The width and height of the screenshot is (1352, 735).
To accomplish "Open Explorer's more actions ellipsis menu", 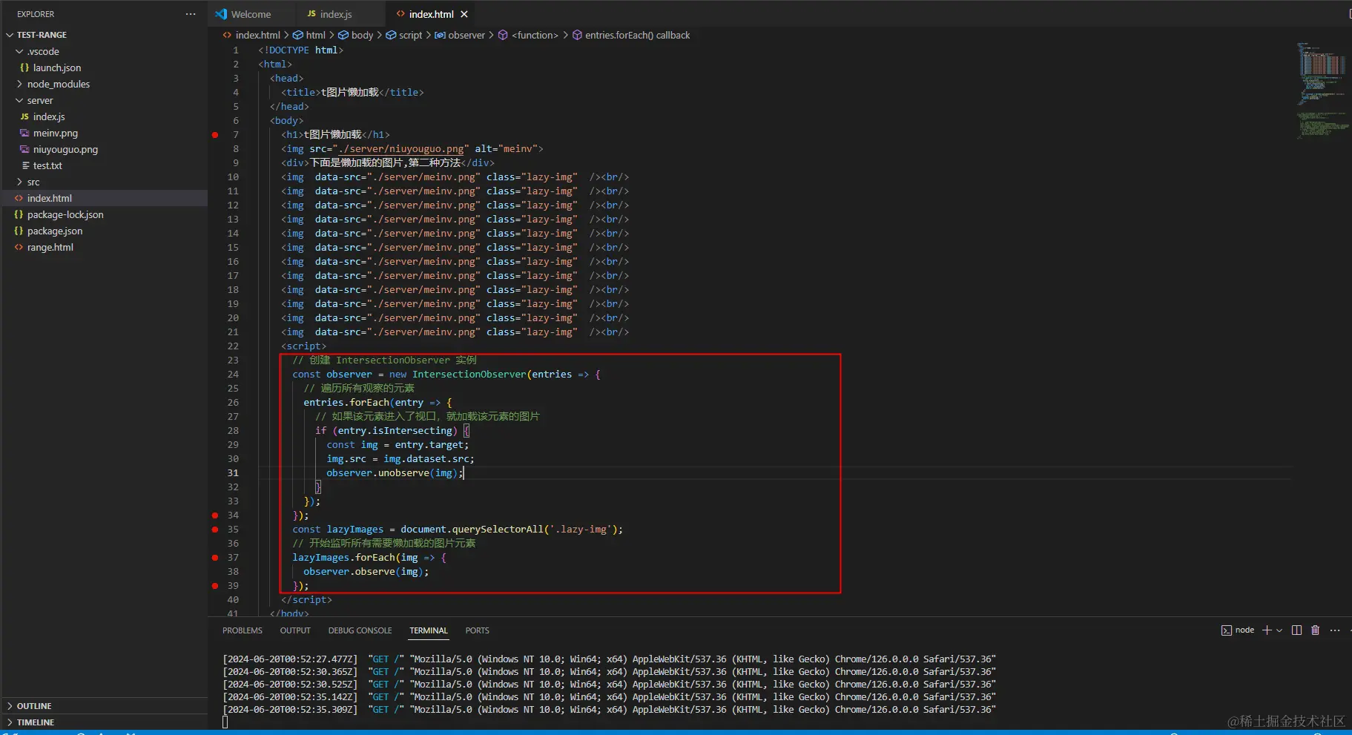I will 191,14.
